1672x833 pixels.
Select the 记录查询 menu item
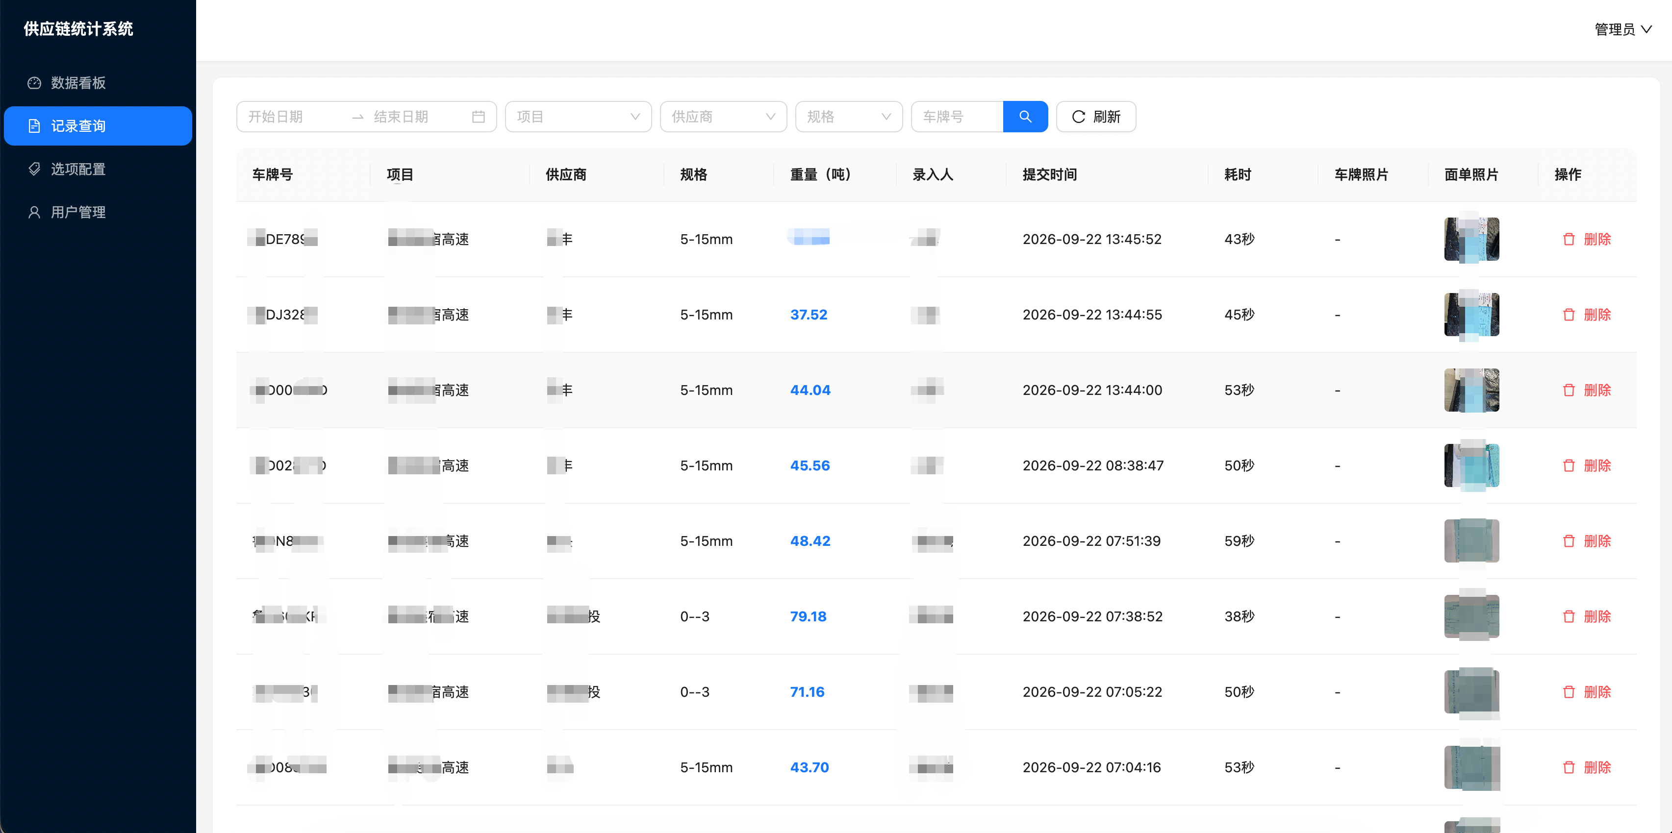[x=98, y=126]
